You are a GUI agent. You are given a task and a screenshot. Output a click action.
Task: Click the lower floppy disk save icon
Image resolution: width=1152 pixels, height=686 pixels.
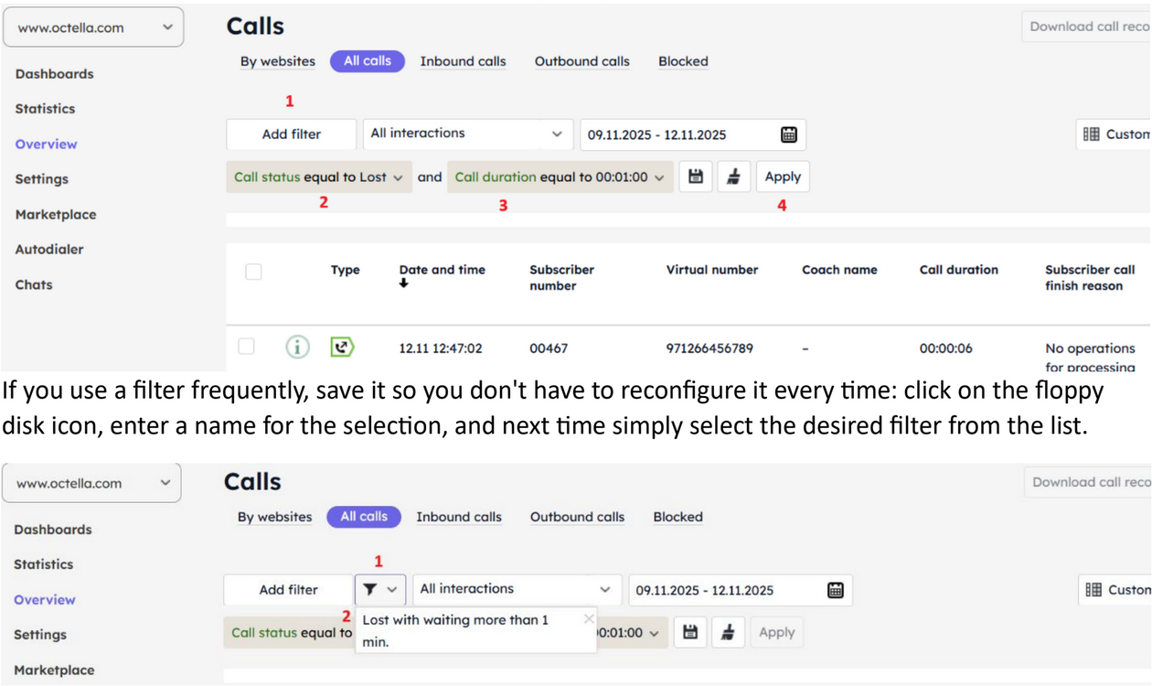pyautogui.click(x=690, y=632)
